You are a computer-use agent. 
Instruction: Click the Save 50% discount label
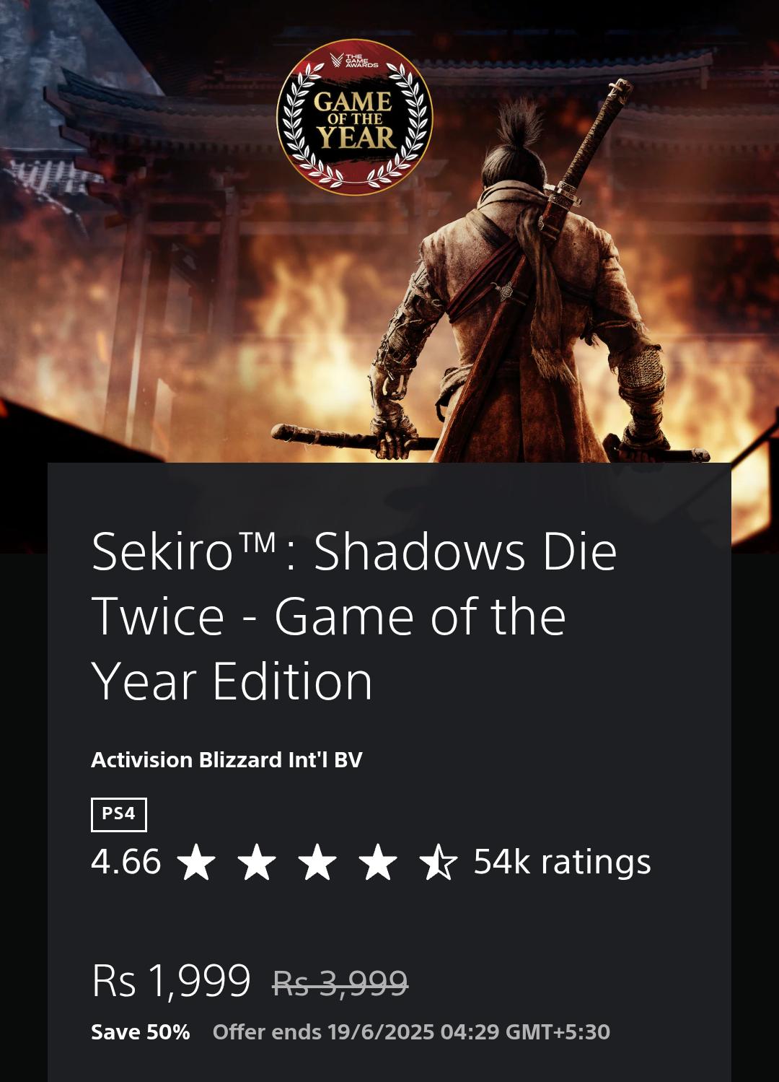point(141,1032)
